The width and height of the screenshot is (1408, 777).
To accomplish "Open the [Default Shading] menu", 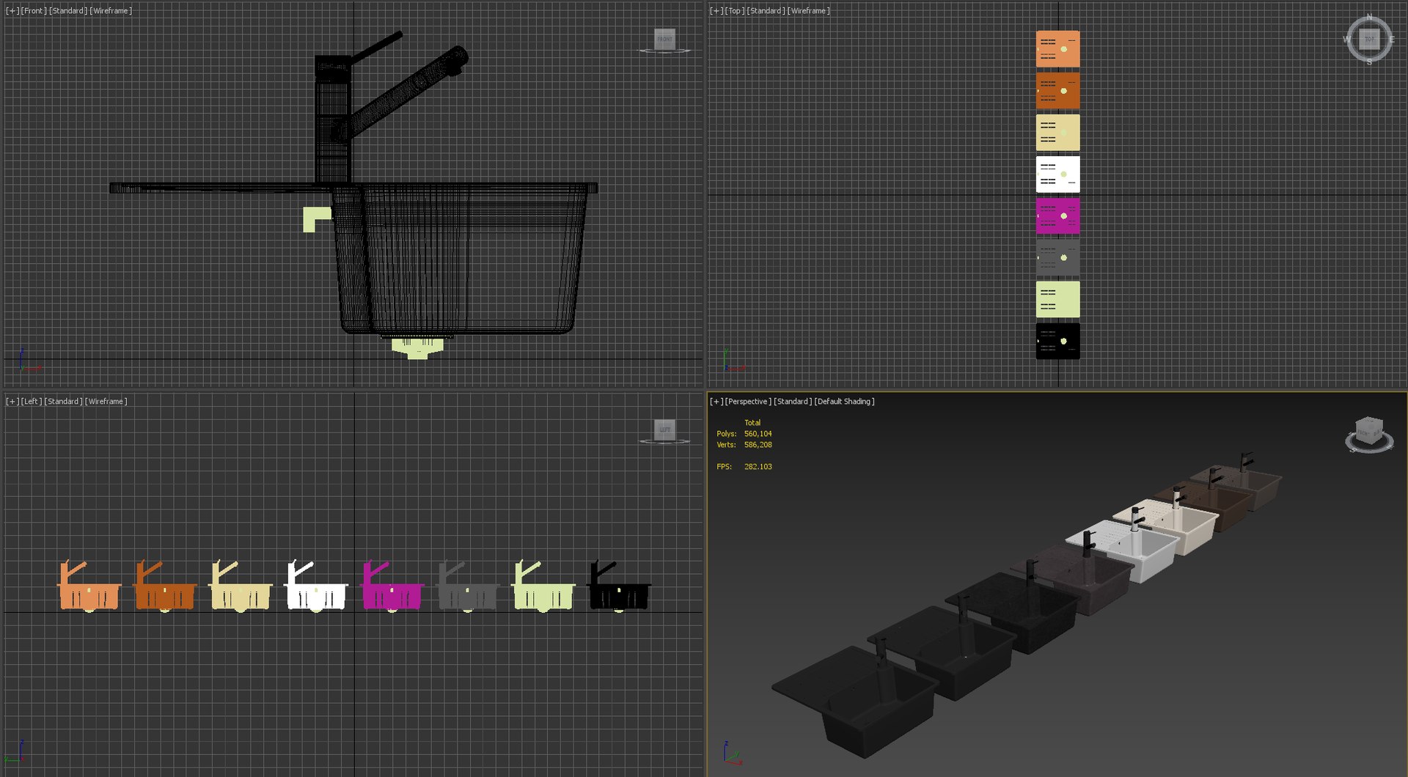I will pyautogui.click(x=844, y=402).
